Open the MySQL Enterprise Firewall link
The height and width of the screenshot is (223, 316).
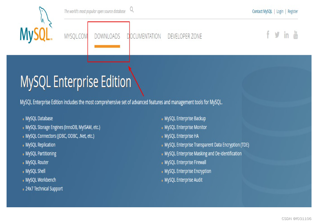(185, 162)
